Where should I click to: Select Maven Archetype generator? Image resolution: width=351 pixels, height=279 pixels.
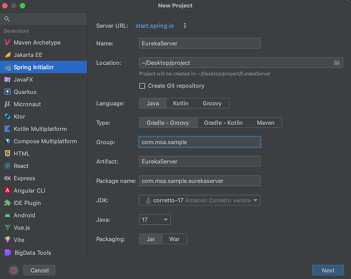[44, 43]
